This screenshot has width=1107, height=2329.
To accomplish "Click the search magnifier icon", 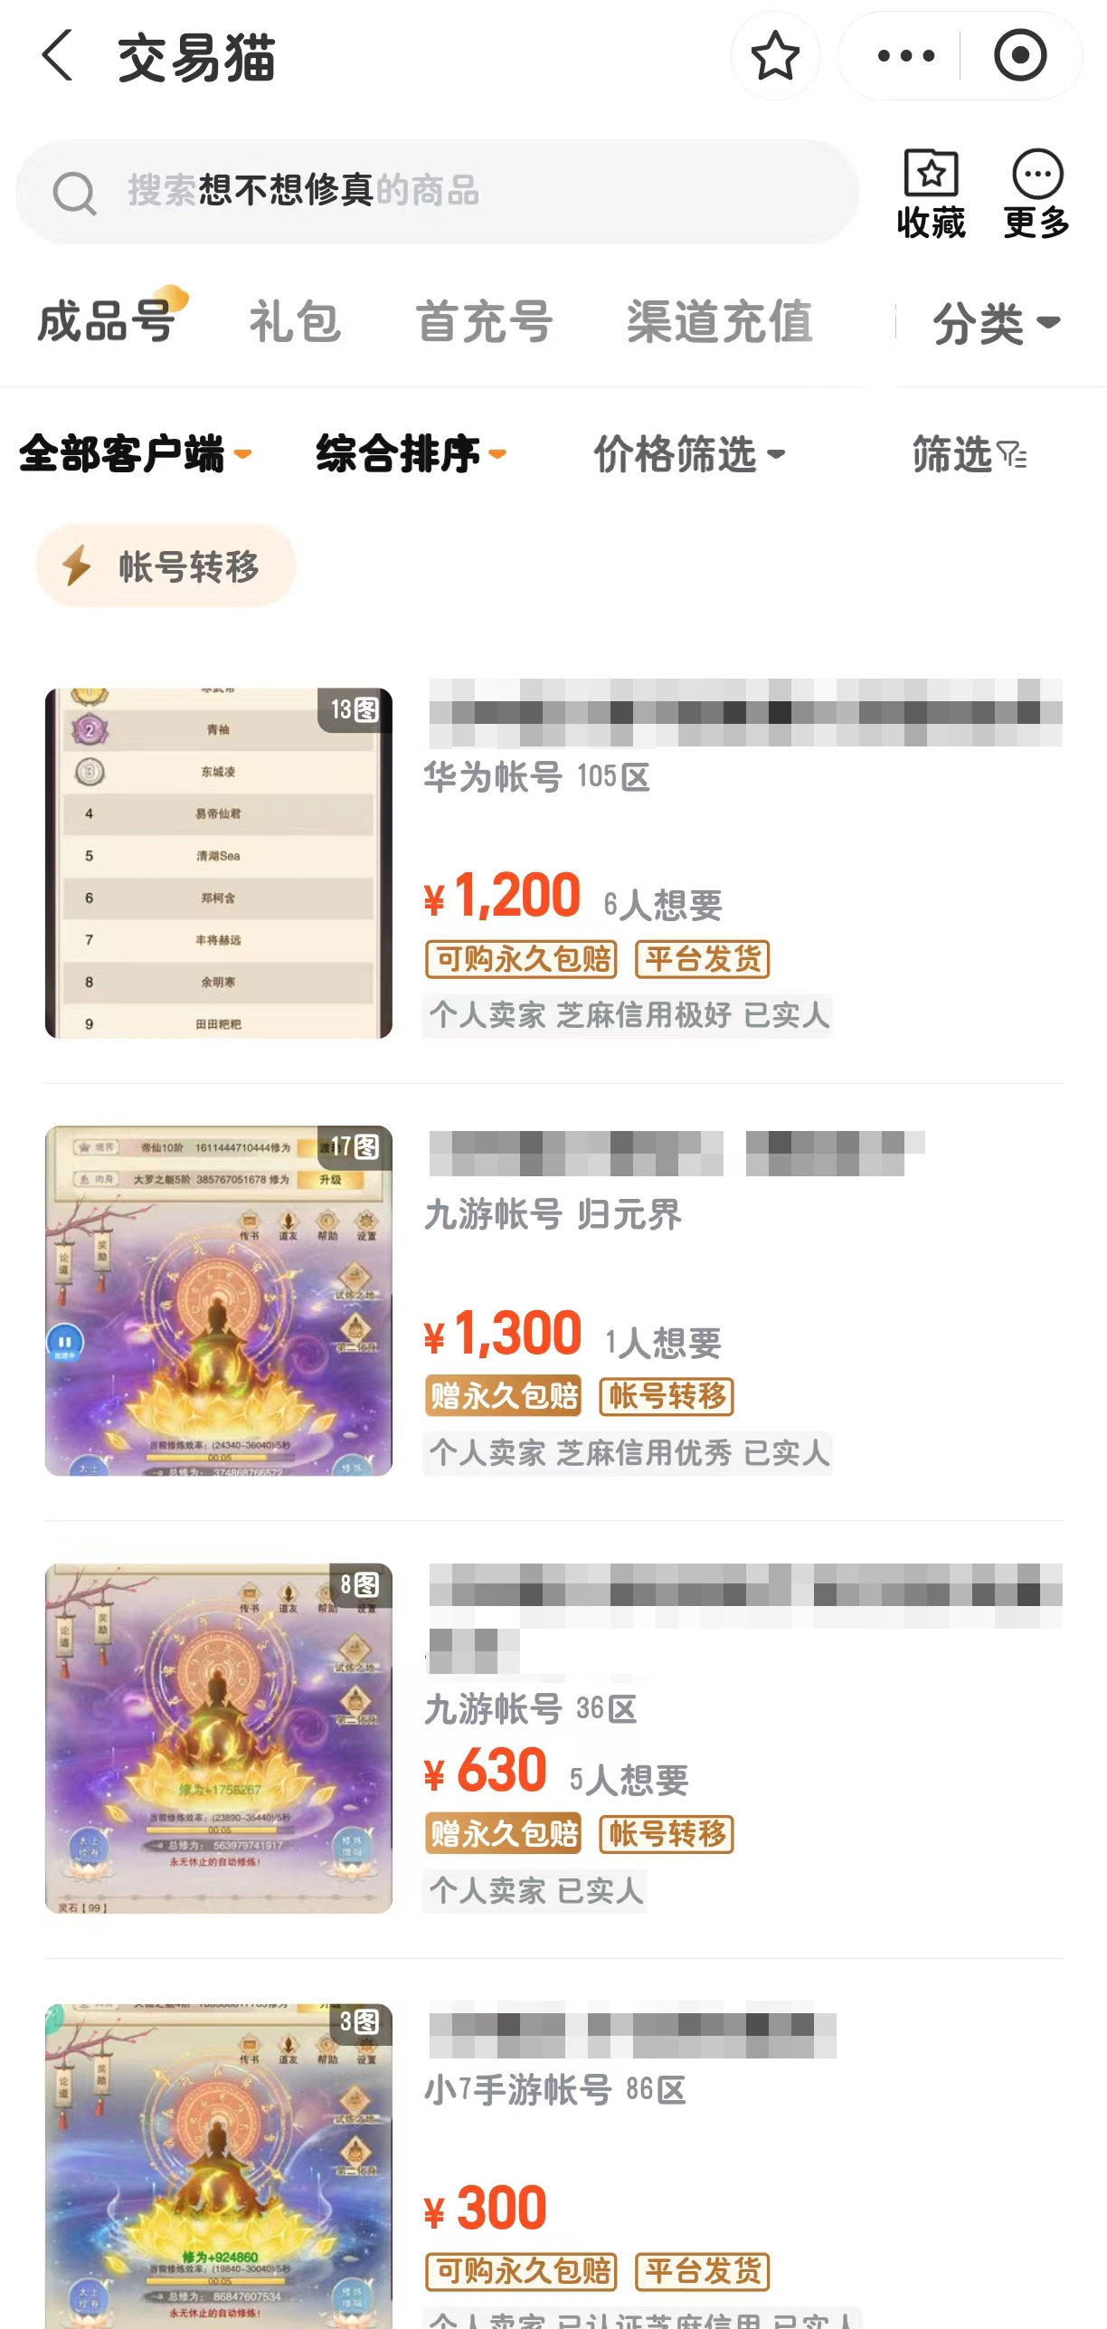I will (74, 193).
